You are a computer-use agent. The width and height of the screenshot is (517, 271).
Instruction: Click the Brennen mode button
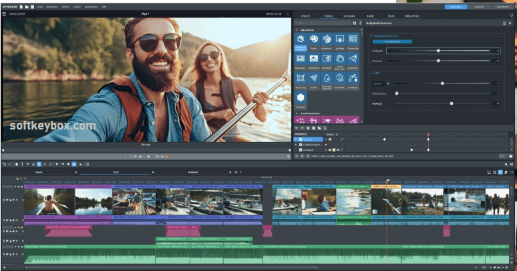pyautogui.click(x=480, y=7)
